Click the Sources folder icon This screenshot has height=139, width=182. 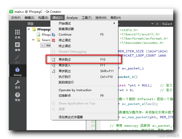(x=39, y=40)
